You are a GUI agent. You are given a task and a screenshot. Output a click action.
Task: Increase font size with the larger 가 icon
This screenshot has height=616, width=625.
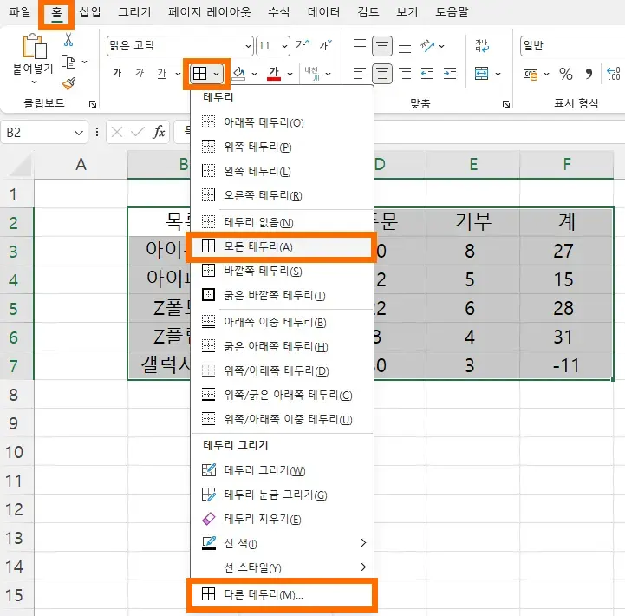pyautogui.click(x=303, y=45)
